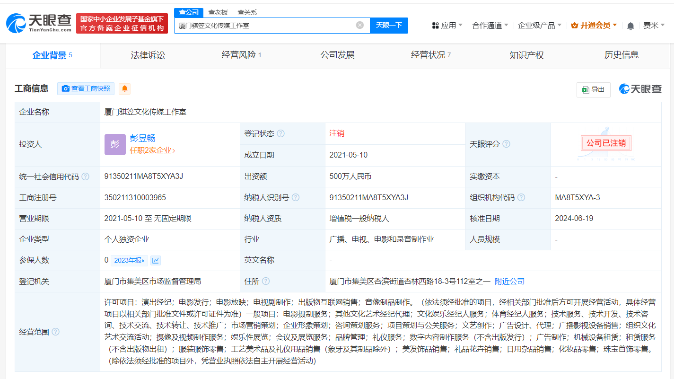Click the investor avatar 彭

[115, 144]
